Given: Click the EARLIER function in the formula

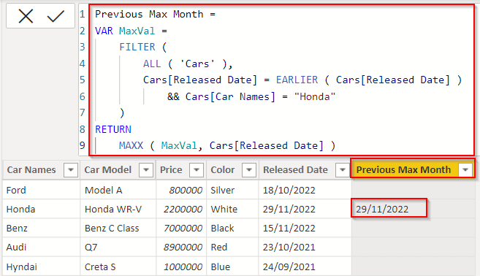Looking at the screenshot, I should pos(297,80).
